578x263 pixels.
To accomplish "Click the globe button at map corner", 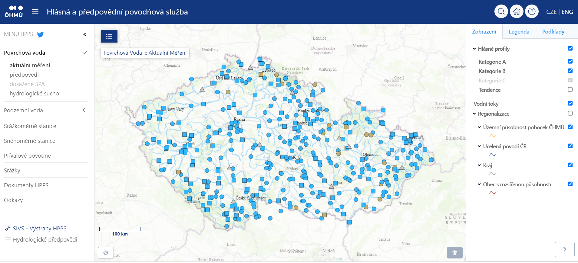I will 106,253.
